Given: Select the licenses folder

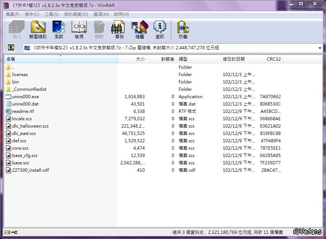Looking at the screenshot, I should click(x=20, y=75).
